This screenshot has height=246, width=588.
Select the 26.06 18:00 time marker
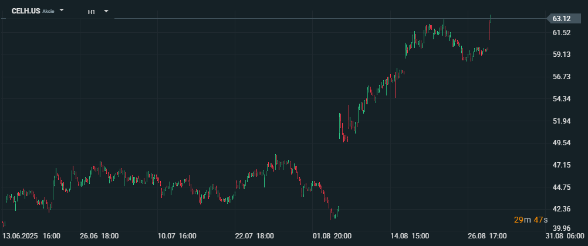coord(99,236)
